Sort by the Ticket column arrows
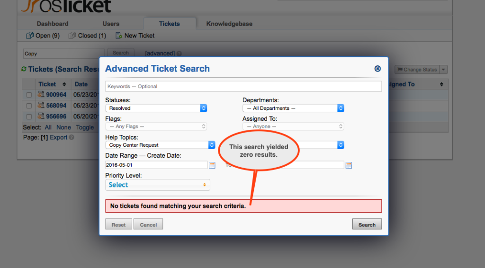The height and width of the screenshot is (268, 485). [x=64, y=84]
